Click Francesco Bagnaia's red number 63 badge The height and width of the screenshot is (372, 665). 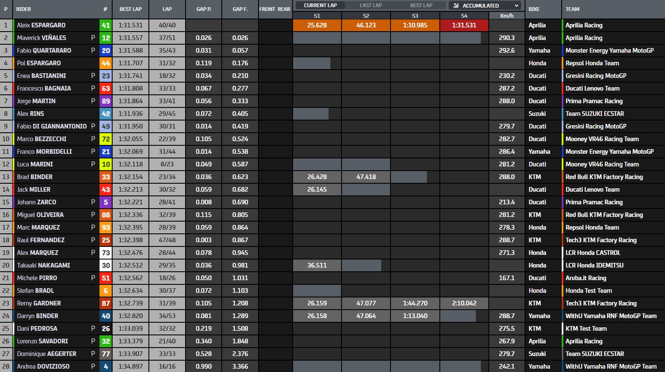(105, 88)
